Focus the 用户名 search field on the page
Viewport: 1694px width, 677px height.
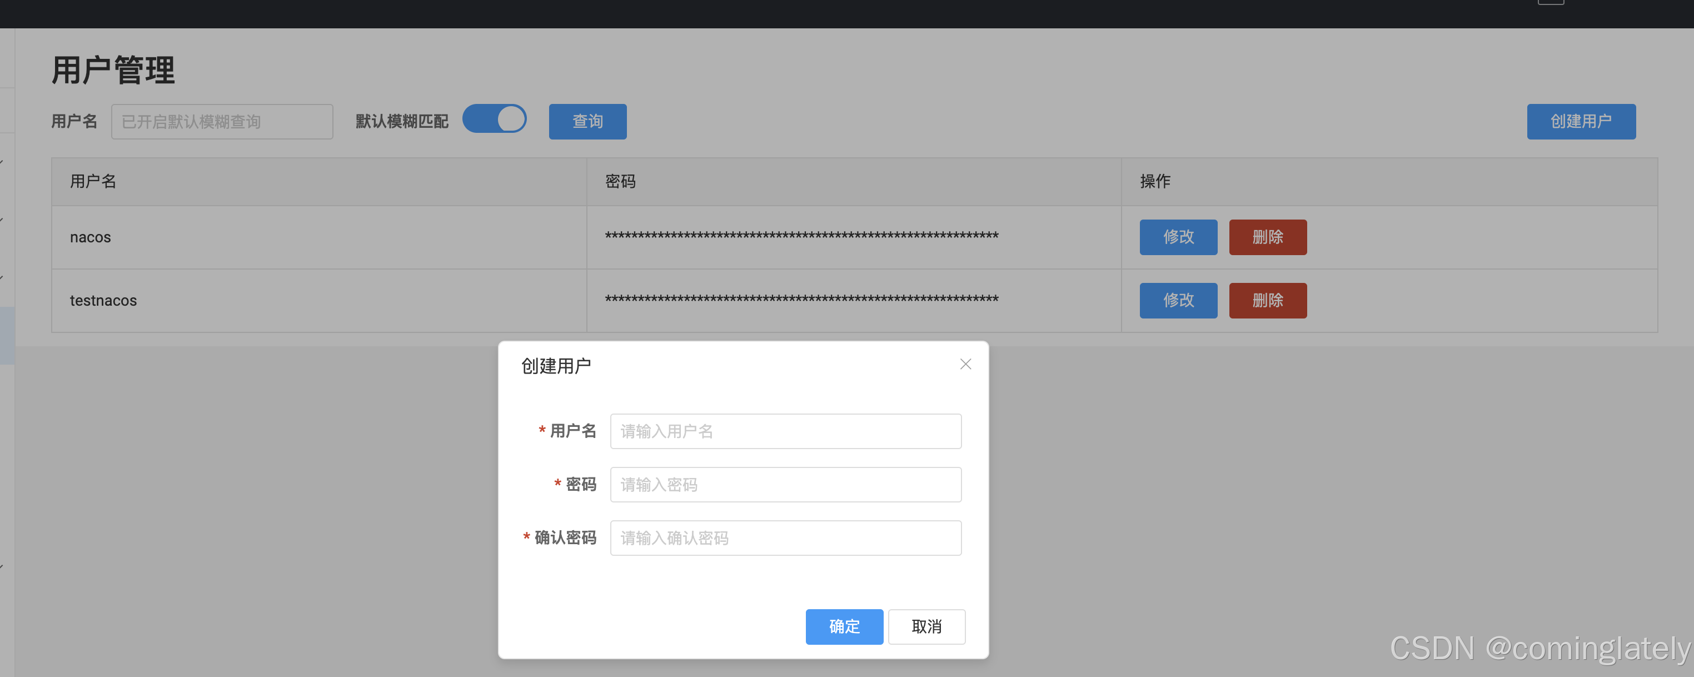point(222,122)
